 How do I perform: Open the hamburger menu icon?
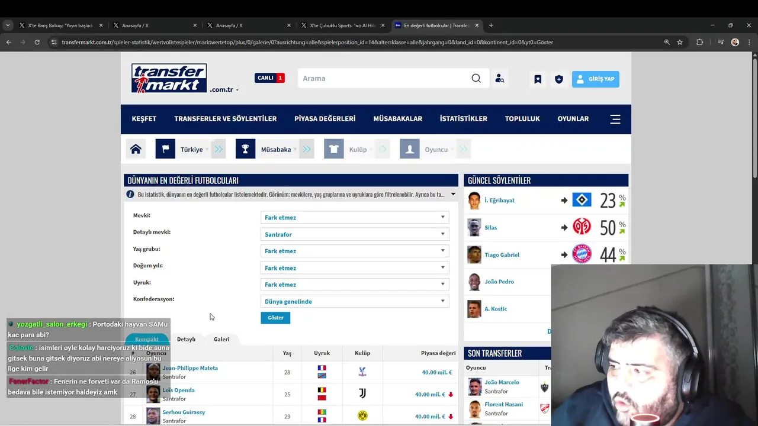pyautogui.click(x=615, y=119)
